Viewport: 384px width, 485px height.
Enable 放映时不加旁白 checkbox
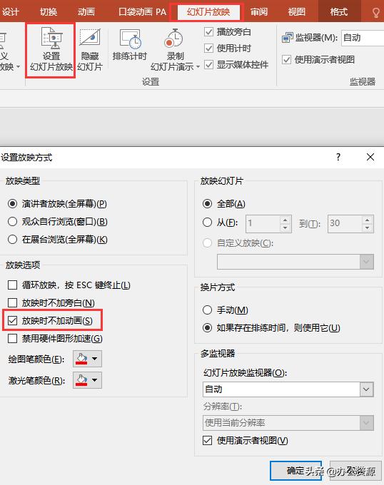(12, 302)
